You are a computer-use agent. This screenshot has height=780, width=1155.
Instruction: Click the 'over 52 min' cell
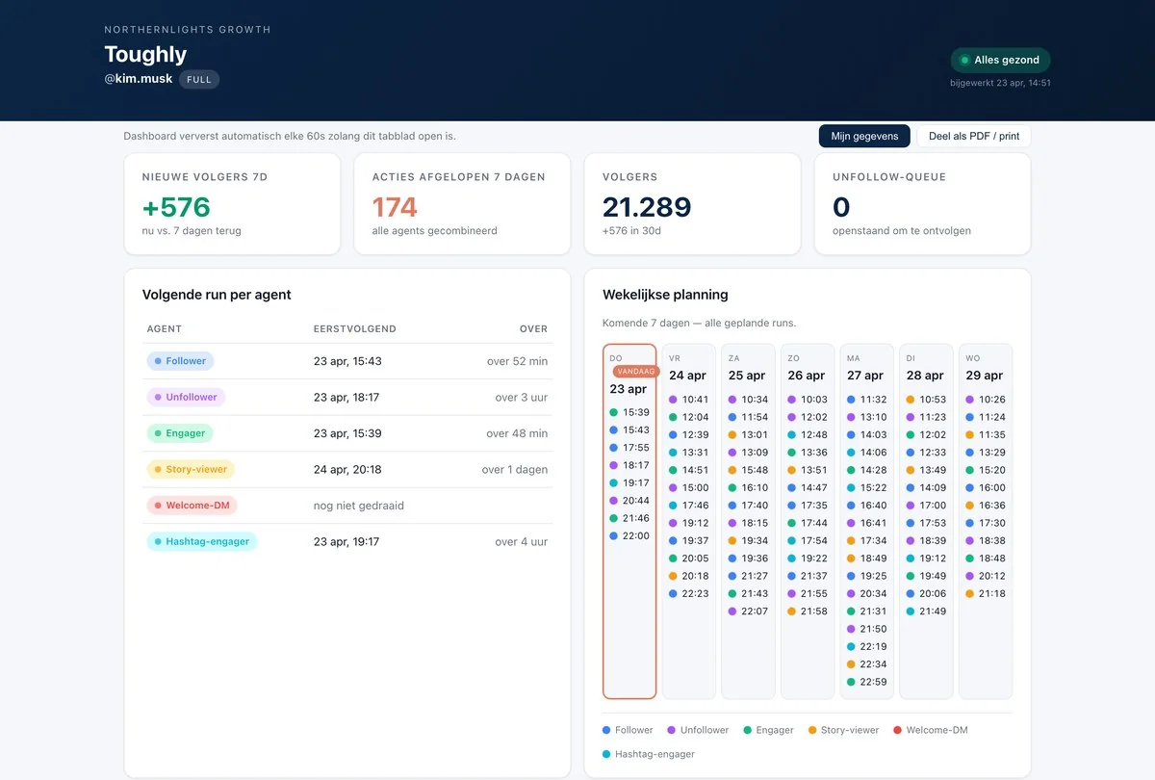[x=517, y=361]
